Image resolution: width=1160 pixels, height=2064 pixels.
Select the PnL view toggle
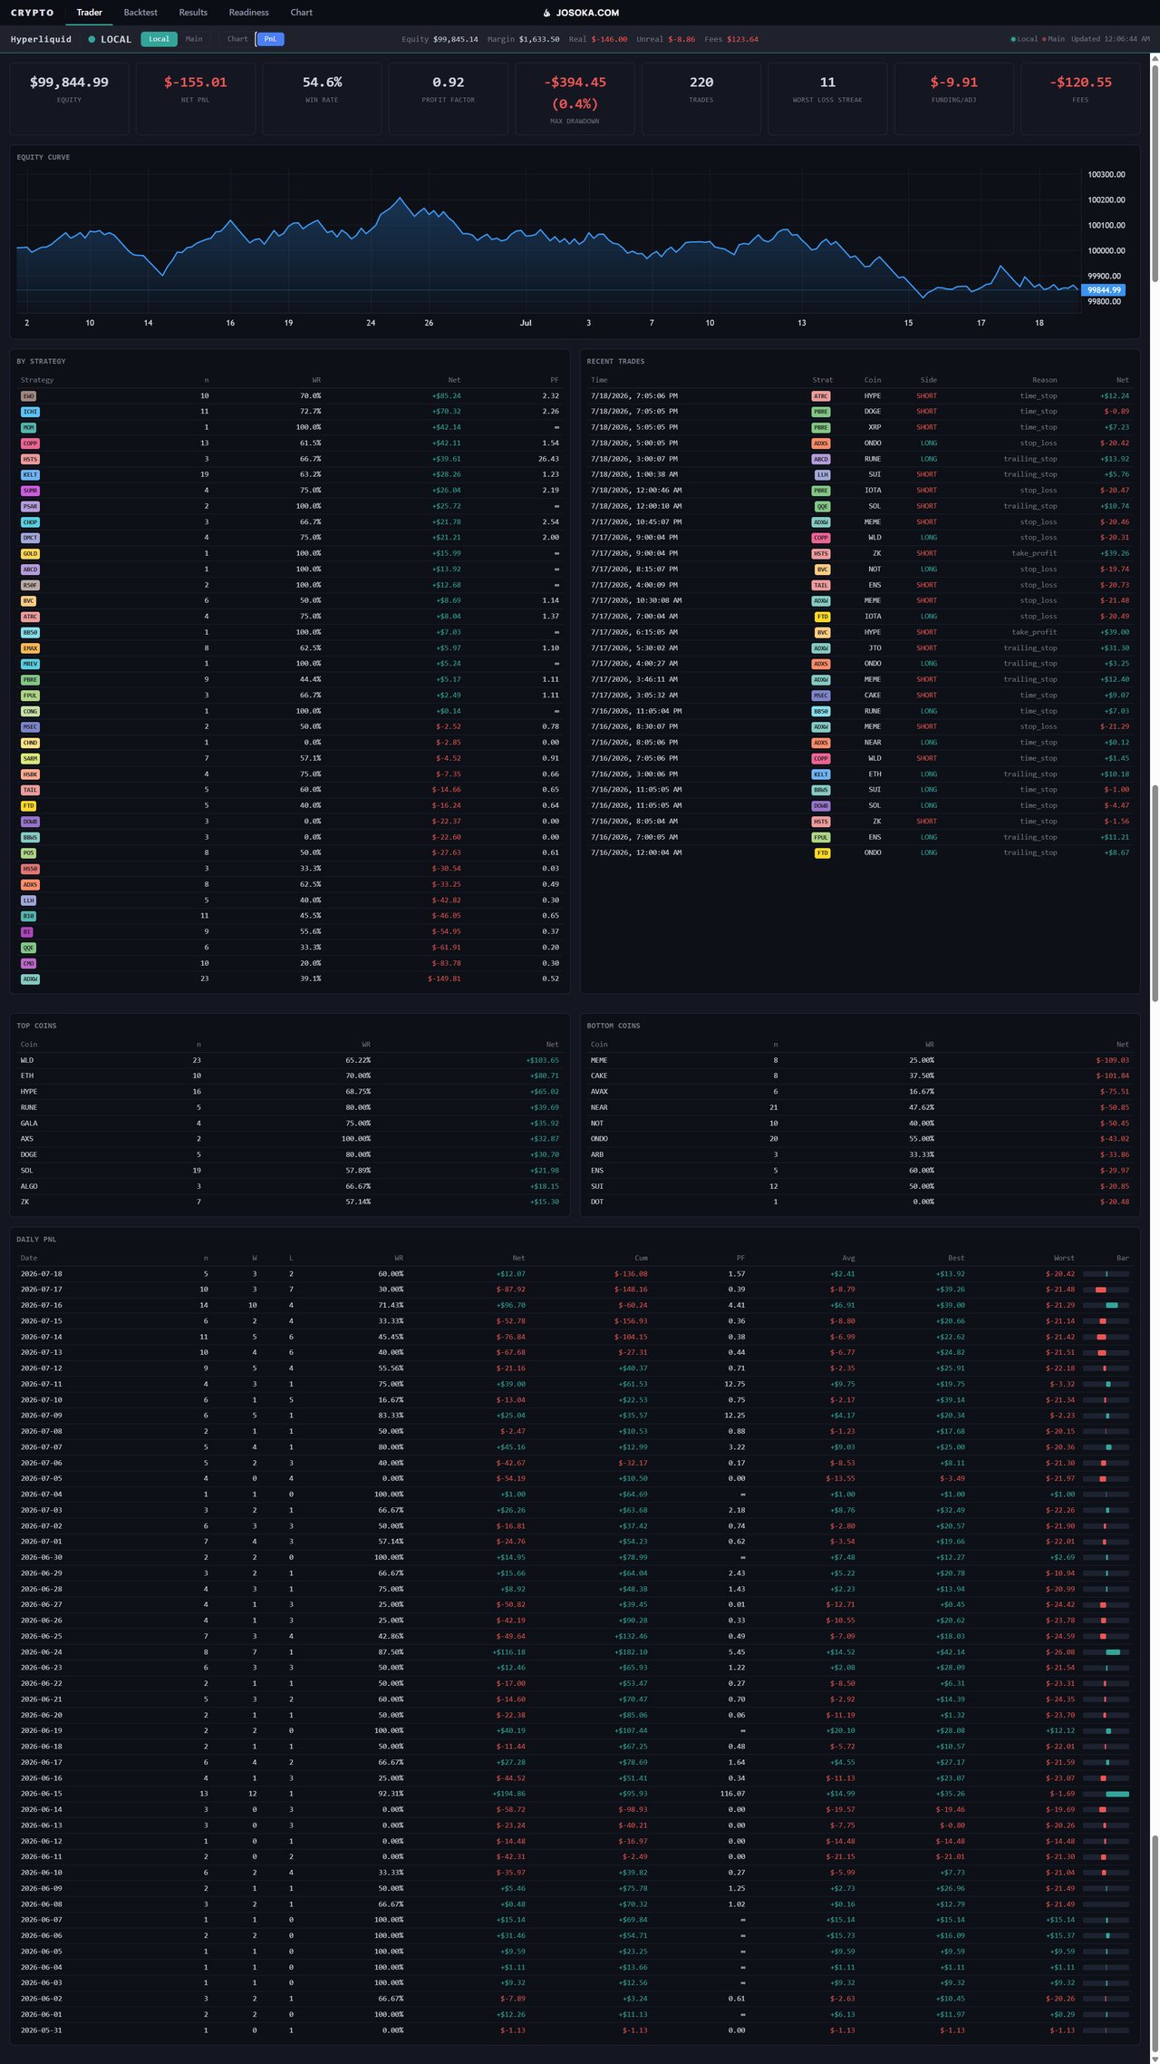(x=270, y=39)
